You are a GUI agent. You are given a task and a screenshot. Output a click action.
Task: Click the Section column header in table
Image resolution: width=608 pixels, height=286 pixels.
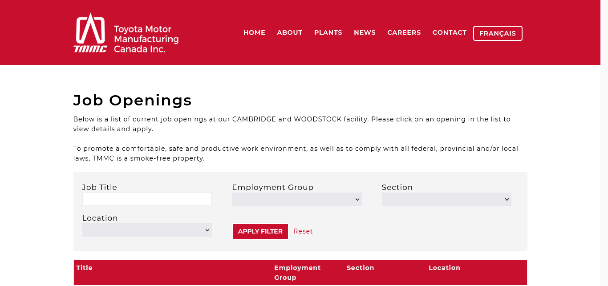click(360, 268)
